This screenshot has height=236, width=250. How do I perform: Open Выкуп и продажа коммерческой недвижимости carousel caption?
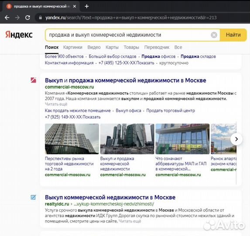(117, 163)
